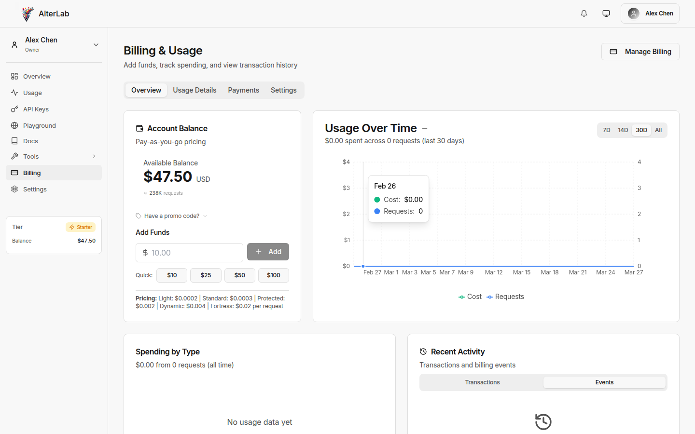695x434 pixels.
Task: Click the Starter tier badge
Action: (x=81, y=227)
